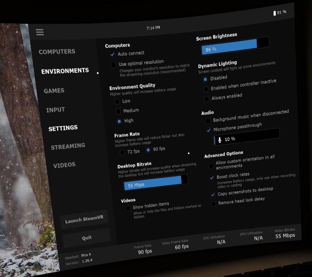The height and width of the screenshot is (277, 312).
Task: Click the 7:14 PM clock display
Action: 153,28
